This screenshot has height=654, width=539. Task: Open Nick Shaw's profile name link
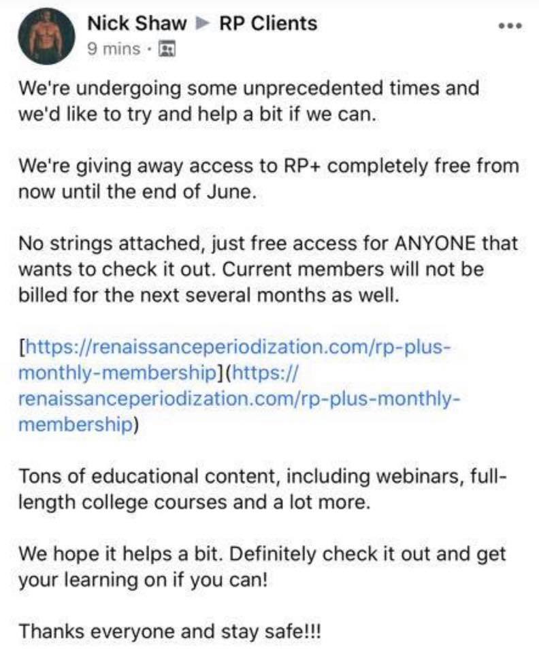(136, 24)
